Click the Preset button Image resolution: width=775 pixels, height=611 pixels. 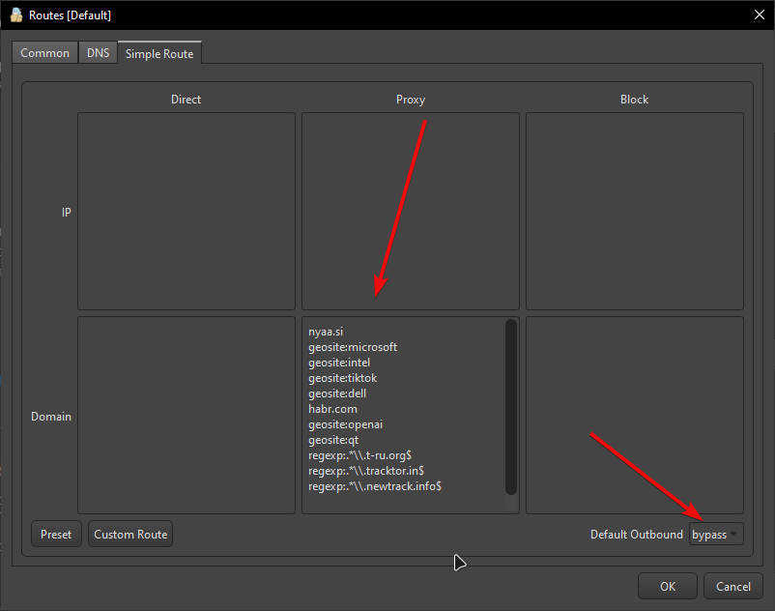pyautogui.click(x=56, y=534)
